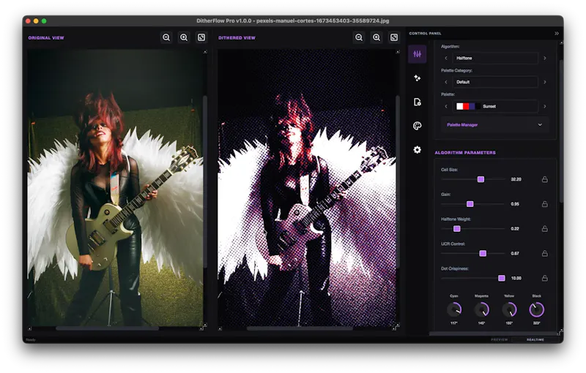Open the Default palette category dropdown
The image size is (586, 373).
(x=495, y=82)
